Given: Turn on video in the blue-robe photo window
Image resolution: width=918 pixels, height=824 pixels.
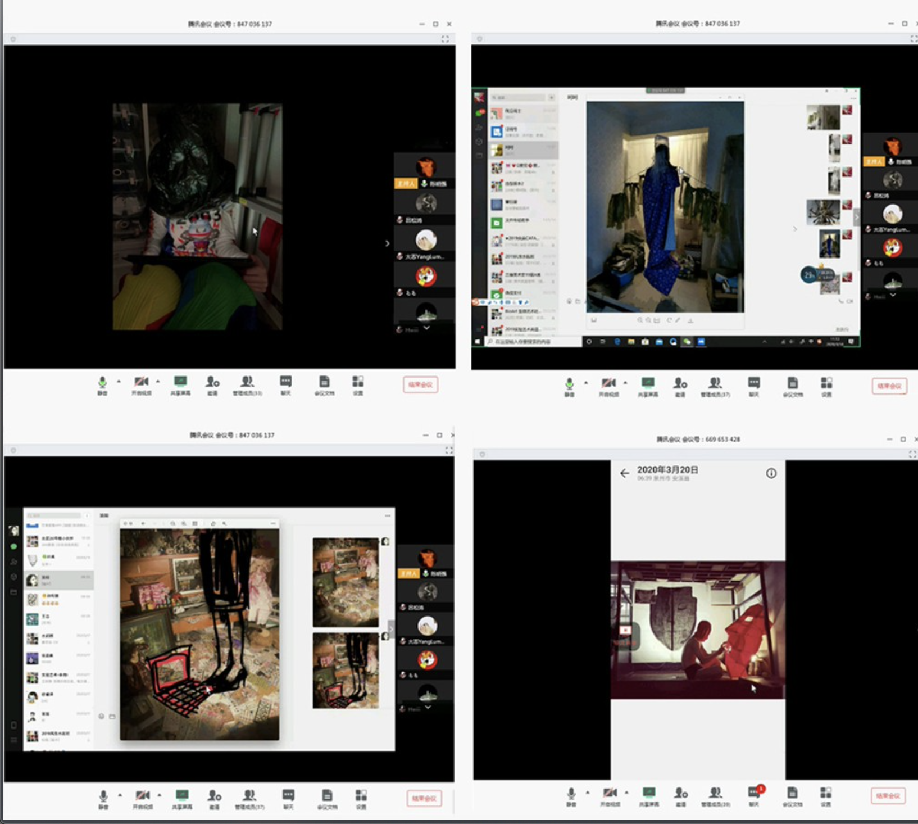Looking at the screenshot, I should pos(608,387).
